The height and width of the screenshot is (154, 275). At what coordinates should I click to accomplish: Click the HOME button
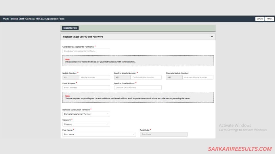point(269,19)
